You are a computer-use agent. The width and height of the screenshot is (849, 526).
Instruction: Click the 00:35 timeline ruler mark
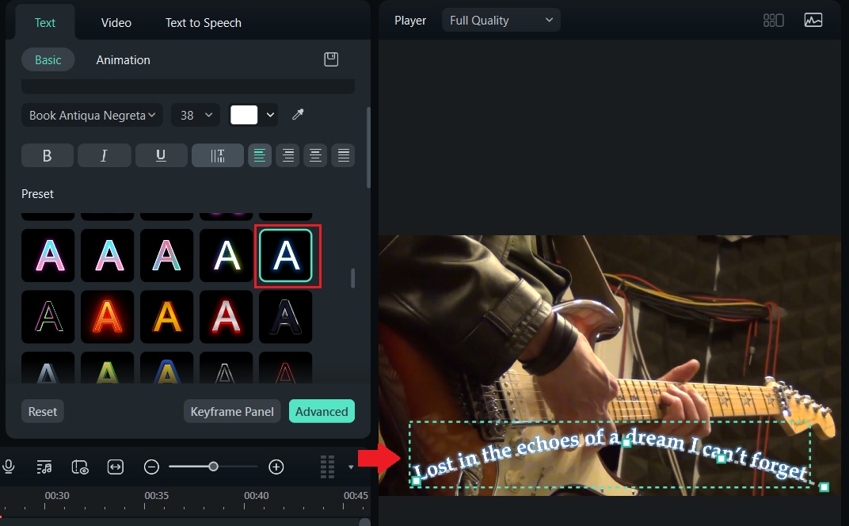157,495
